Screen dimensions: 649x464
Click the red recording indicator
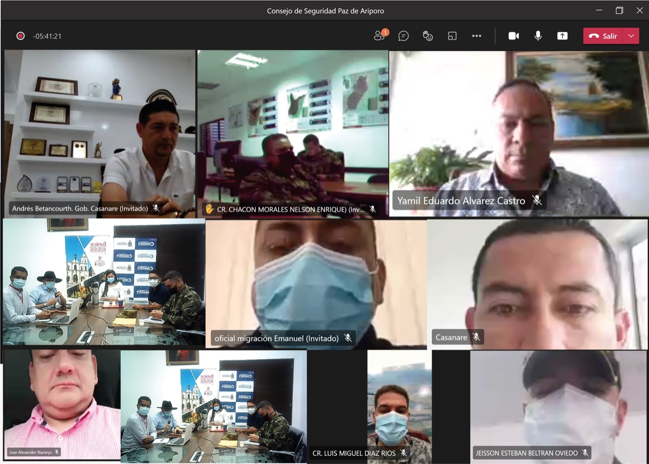click(x=20, y=36)
